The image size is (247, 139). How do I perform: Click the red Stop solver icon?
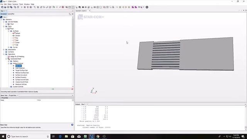coord(63,7)
